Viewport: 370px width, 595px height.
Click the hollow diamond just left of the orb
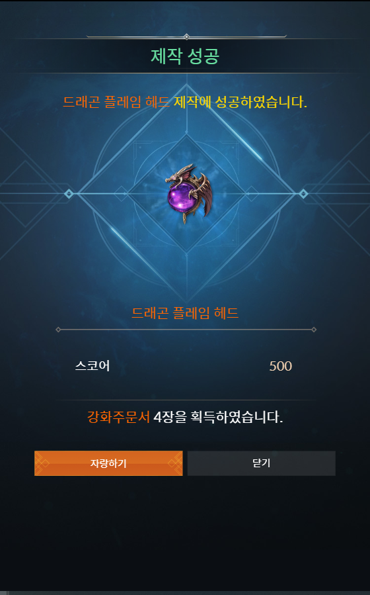tap(121, 193)
